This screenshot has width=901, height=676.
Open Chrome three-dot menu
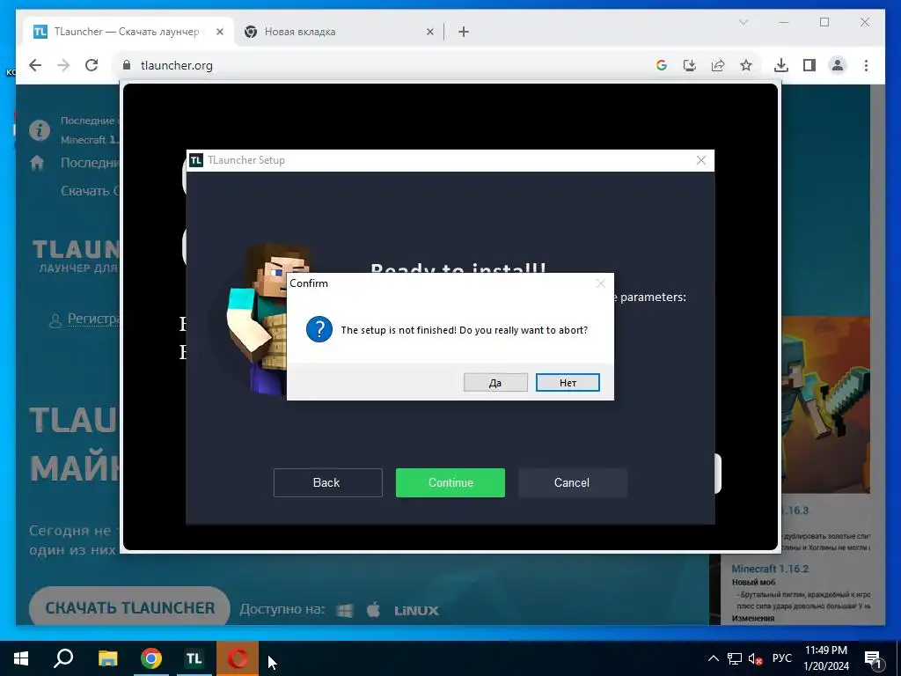point(866,65)
